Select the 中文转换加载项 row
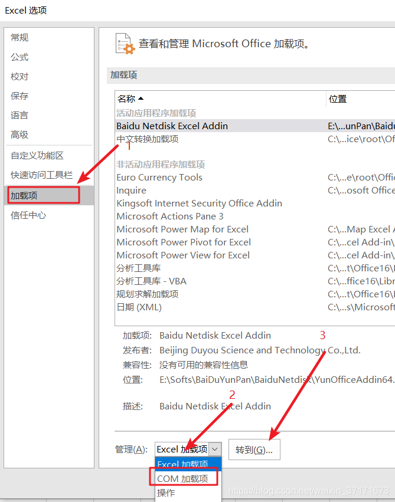This screenshot has width=395, height=502. (x=255, y=139)
